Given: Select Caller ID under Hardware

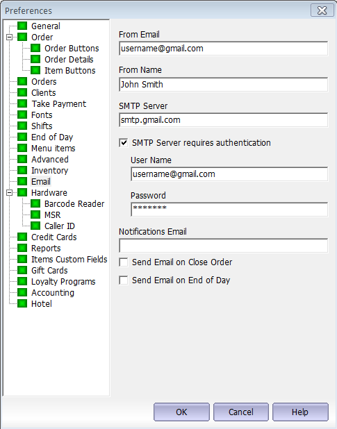Looking at the screenshot, I should [59, 226].
